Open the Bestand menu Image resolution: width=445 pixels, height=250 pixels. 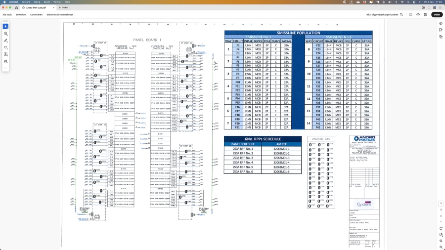25,2
